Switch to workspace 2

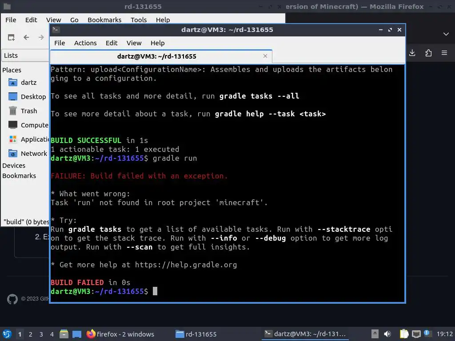click(31, 334)
